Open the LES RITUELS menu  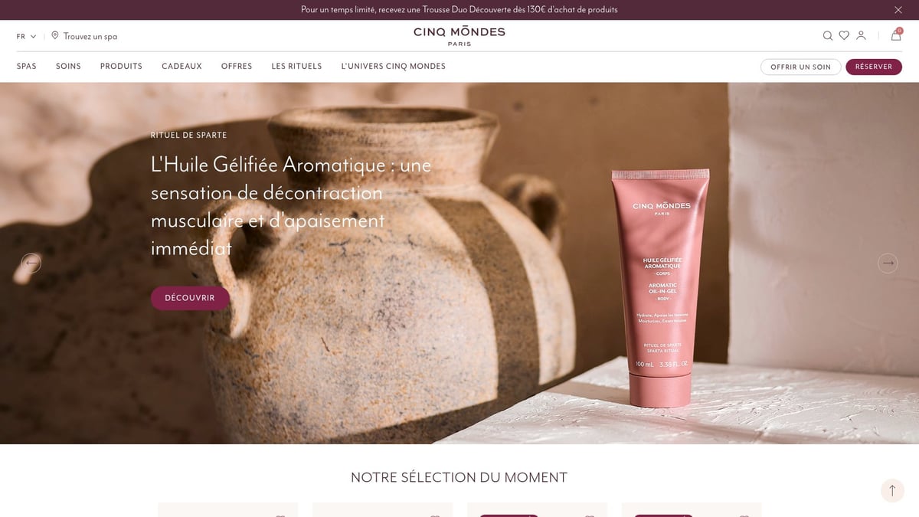tap(296, 67)
